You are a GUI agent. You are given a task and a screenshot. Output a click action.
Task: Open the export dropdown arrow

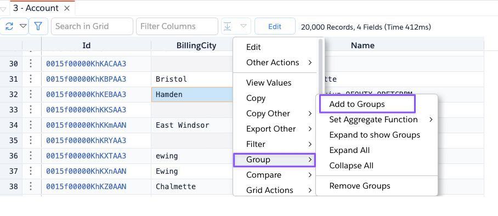[244, 26]
